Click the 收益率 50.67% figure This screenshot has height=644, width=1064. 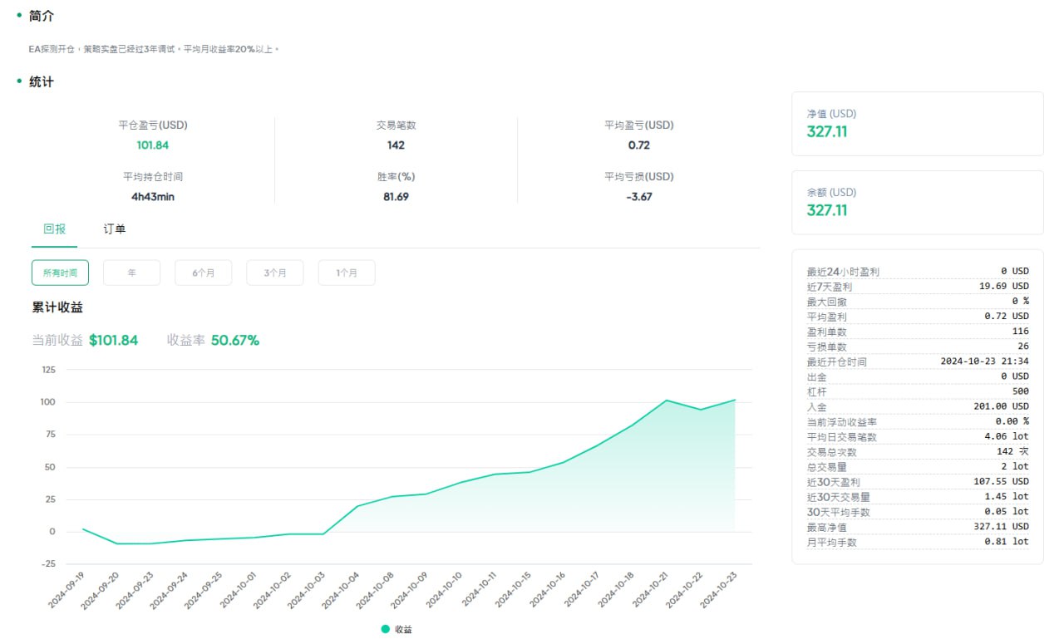(x=234, y=340)
